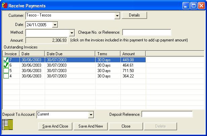Click 30/06/2003 date in invoice 5 row
This screenshot has width=207, height=136.
(32, 71)
